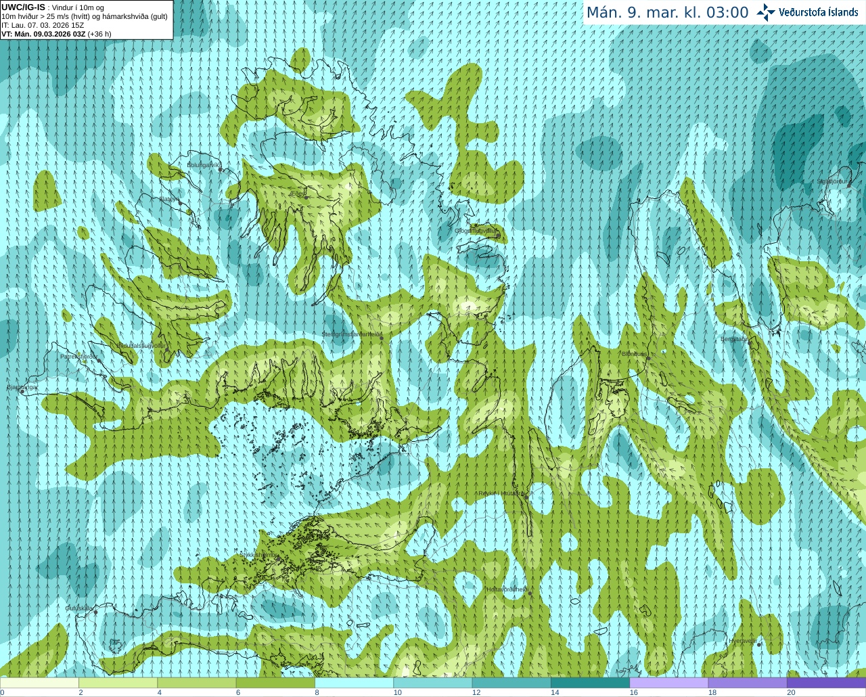Click the 'Patreksfjörður' place label

coord(79,356)
